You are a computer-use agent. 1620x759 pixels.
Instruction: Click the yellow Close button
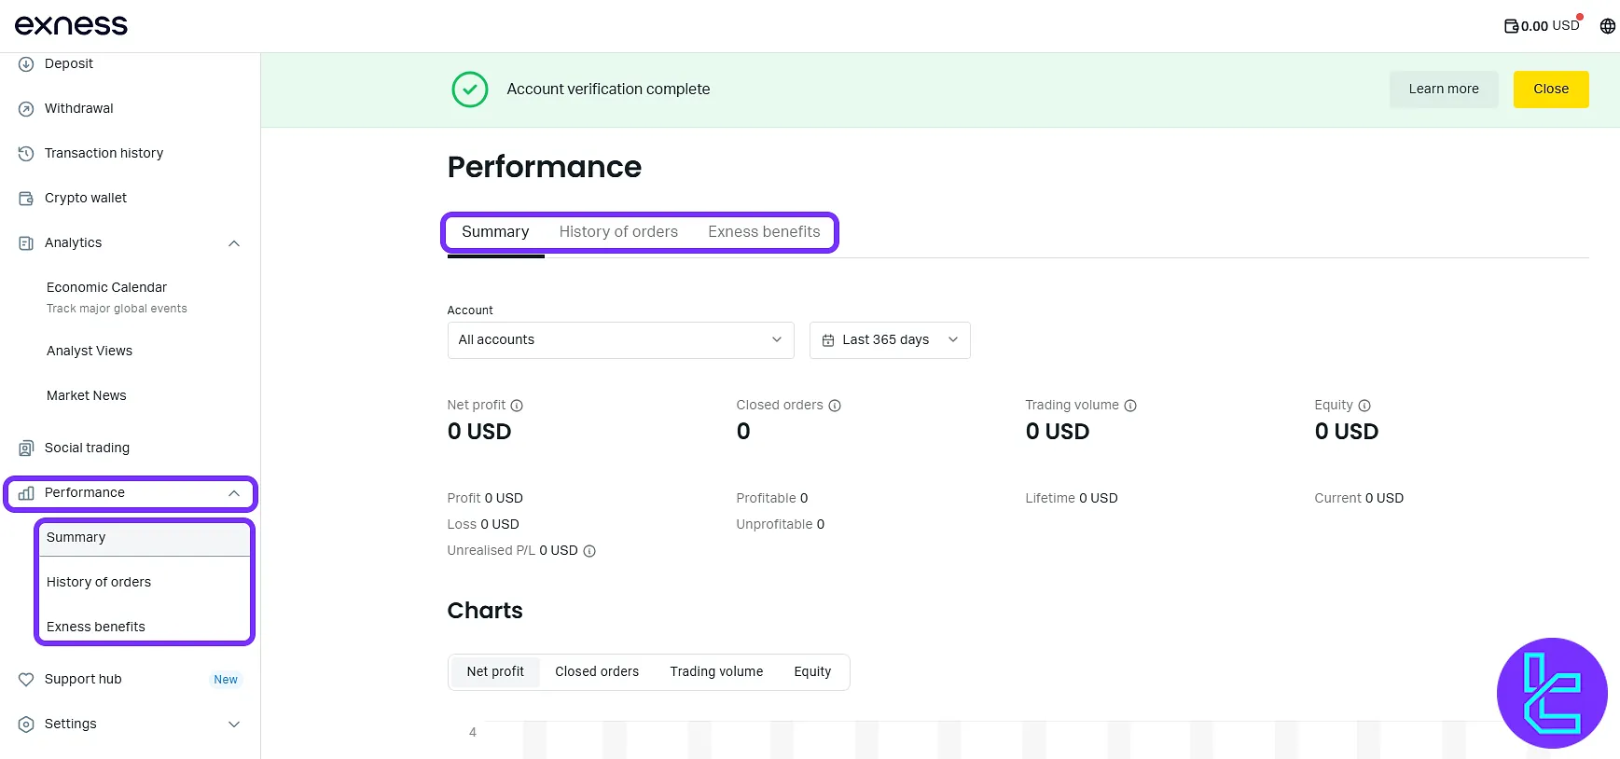click(x=1551, y=90)
